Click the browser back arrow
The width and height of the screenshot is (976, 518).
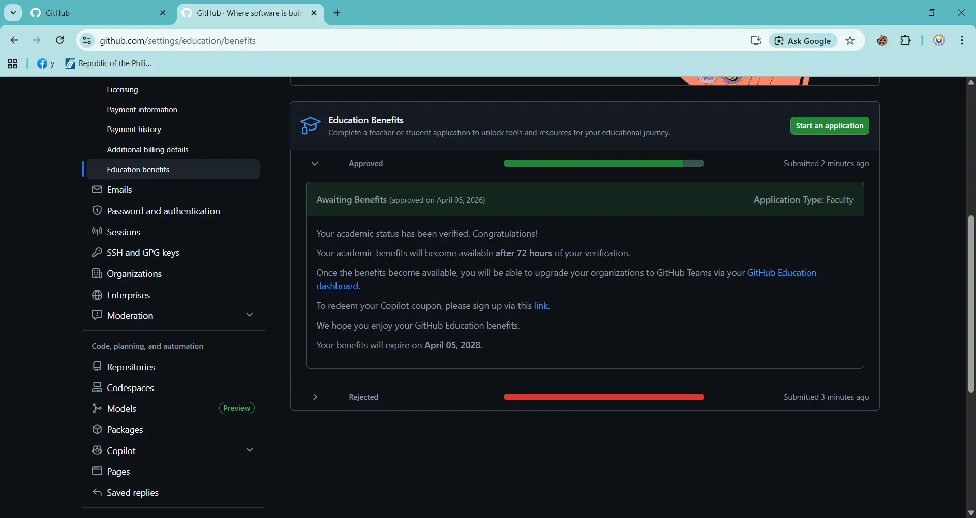[x=14, y=40]
